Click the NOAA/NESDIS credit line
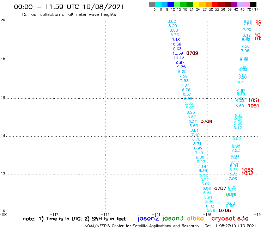Screen dimensions: 261x229 [142, 226]
